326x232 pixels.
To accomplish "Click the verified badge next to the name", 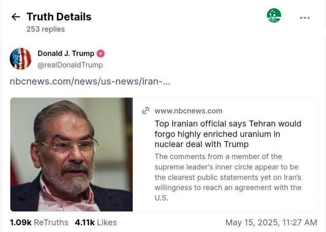I will tap(101, 54).
